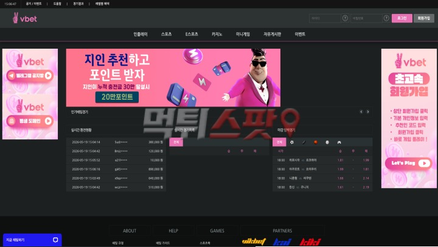Filter closing matches by hockey stick icon
Screen dimensions: 438x247
point(304,142)
